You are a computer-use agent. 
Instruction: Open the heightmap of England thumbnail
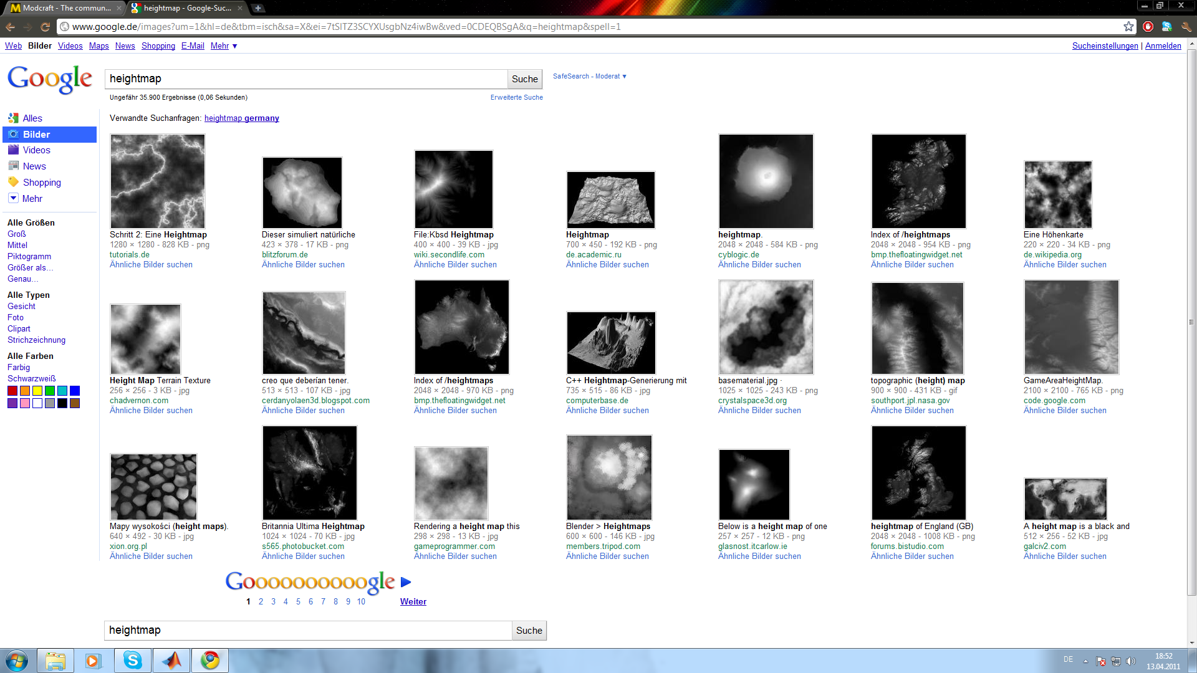coord(919,473)
